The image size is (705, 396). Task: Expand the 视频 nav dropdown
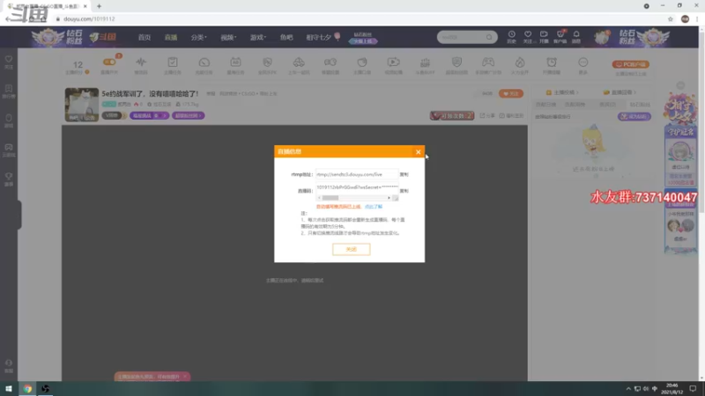coord(228,37)
